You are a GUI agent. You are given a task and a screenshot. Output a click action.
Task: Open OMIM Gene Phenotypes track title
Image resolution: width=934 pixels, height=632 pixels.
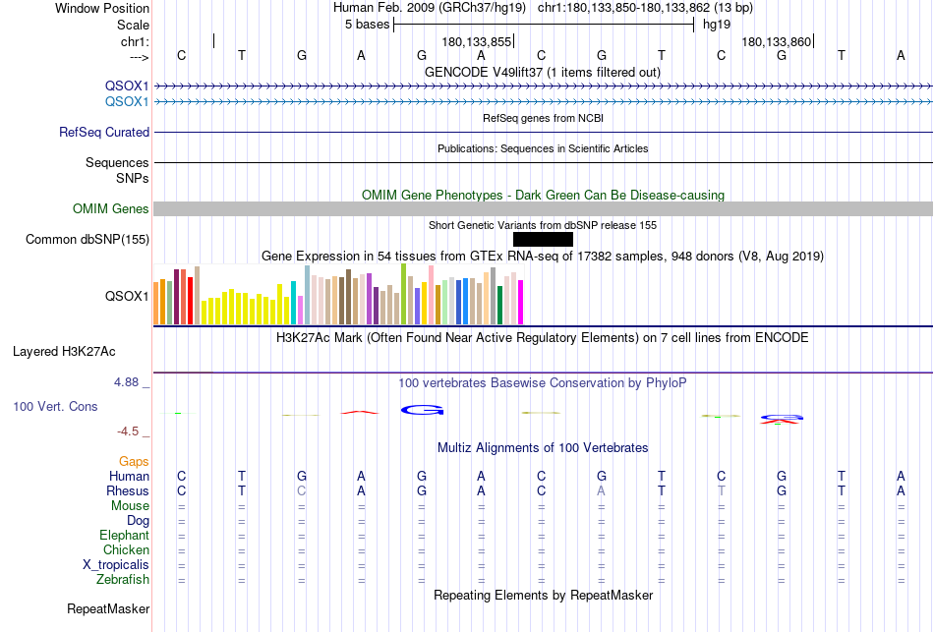543,195
